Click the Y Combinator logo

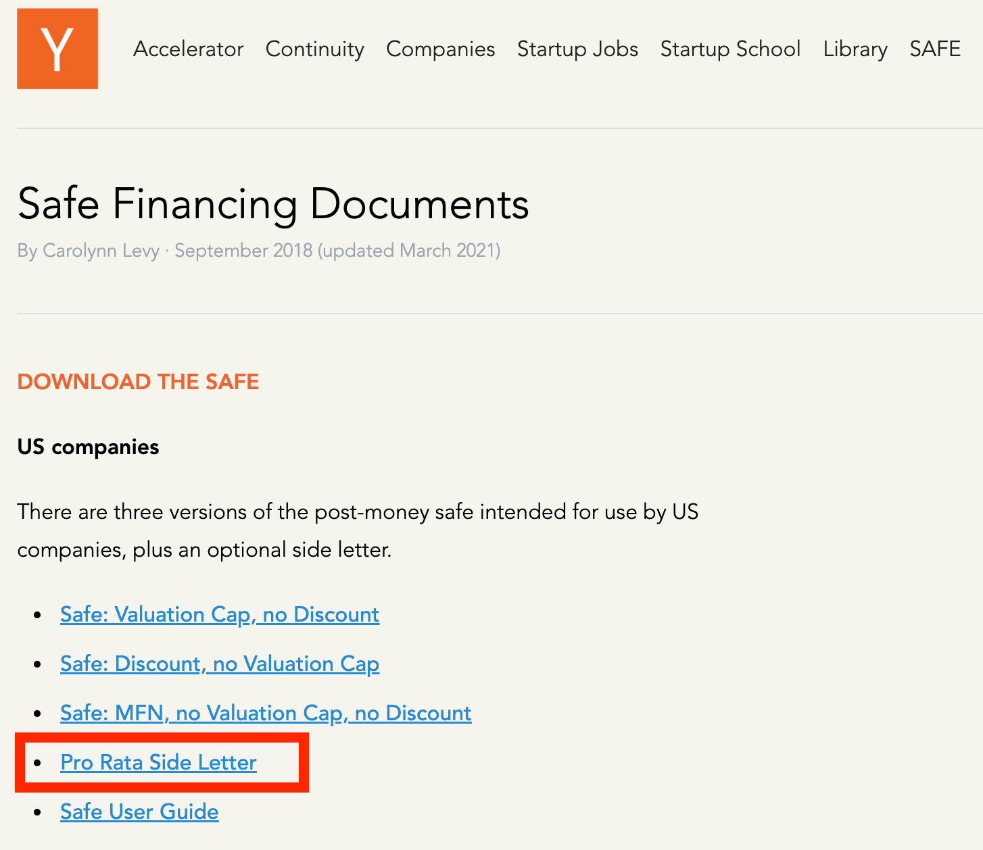point(57,49)
